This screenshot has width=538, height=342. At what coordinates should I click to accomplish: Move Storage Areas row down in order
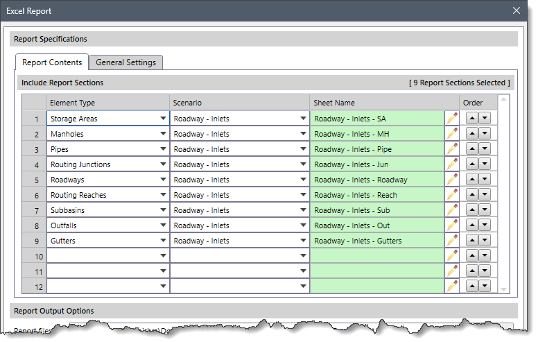[x=485, y=118]
